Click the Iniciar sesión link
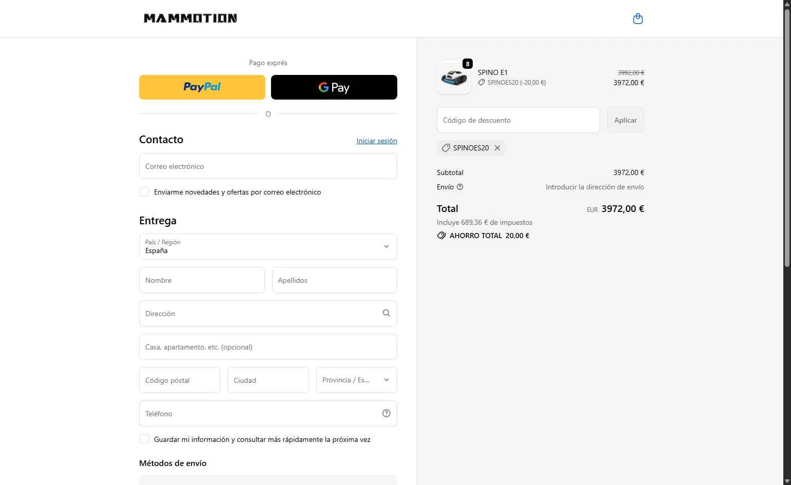Viewport: 791px width, 485px height. 376,141
